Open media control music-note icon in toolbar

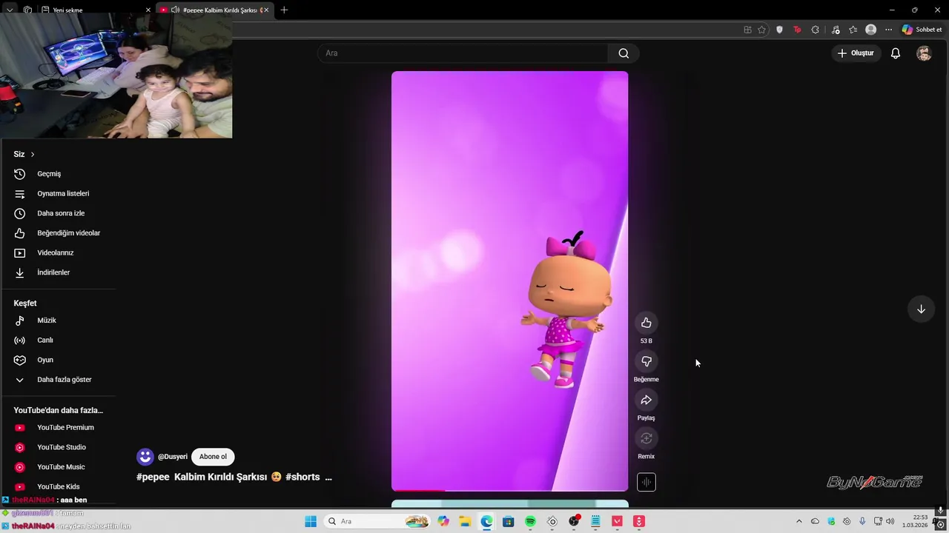click(836, 30)
